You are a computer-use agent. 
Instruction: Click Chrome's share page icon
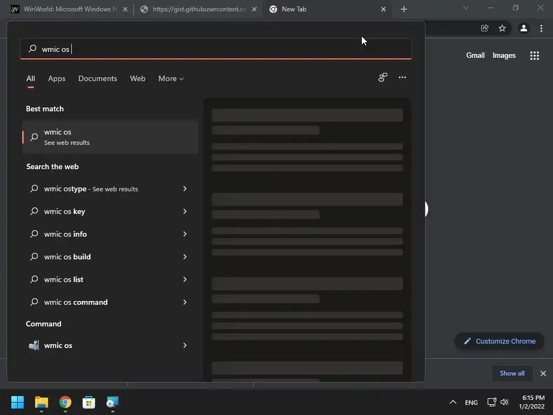[x=485, y=28]
